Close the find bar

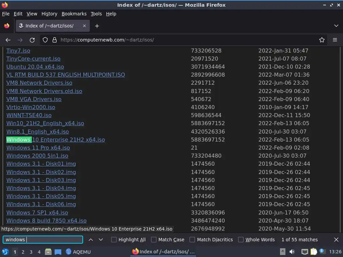click(336, 240)
